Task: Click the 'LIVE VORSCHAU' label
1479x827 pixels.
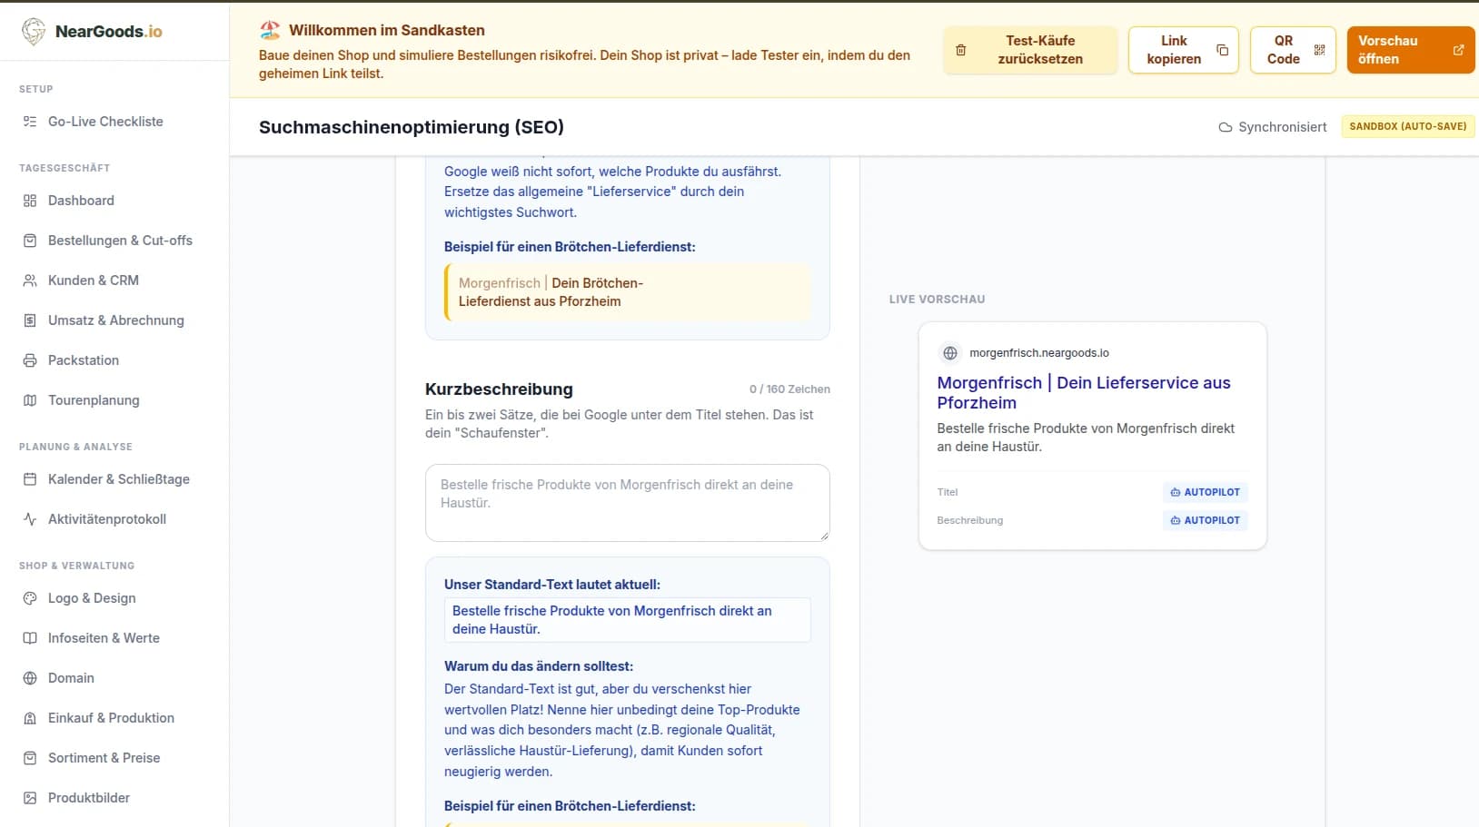Action: [x=937, y=300]
